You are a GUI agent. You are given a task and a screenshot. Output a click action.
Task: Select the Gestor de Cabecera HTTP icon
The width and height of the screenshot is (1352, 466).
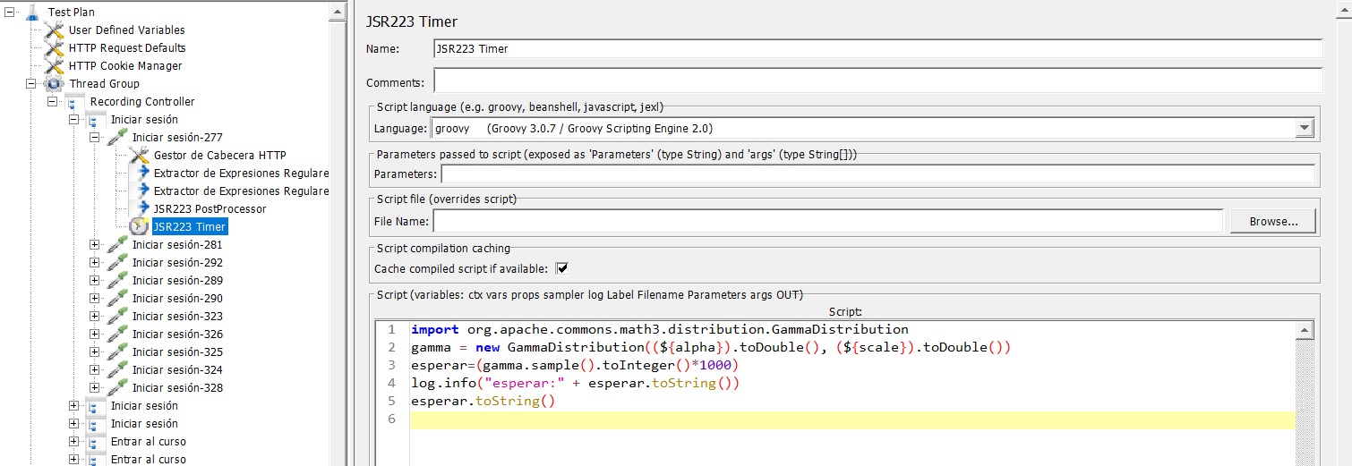pos(139,156)
